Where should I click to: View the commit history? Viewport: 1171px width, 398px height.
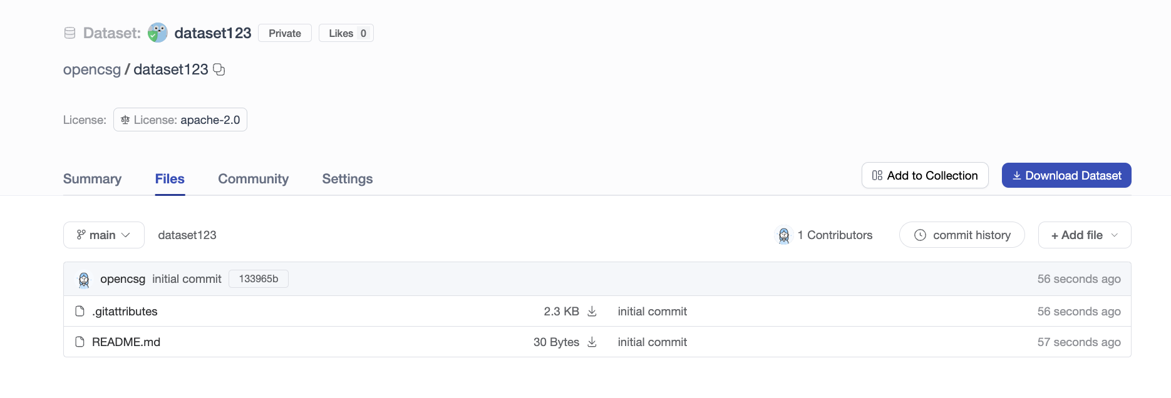pyautogui.click(x=962, y=235)
